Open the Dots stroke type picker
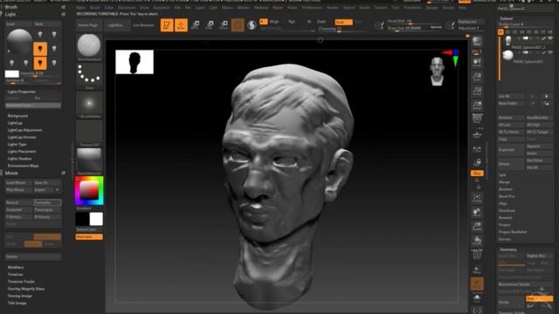The height and width of the screenshot is (314, 559). tap(89, 76)
